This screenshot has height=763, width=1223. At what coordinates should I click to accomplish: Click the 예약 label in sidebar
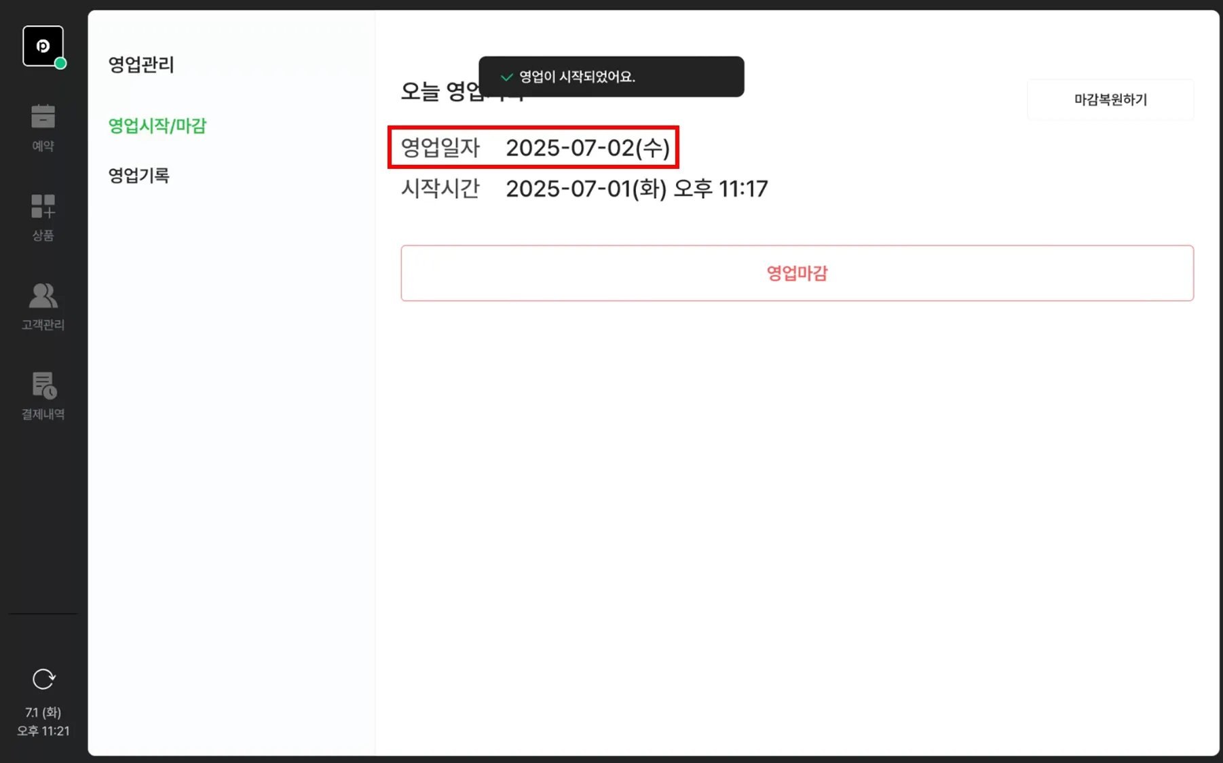43,146
